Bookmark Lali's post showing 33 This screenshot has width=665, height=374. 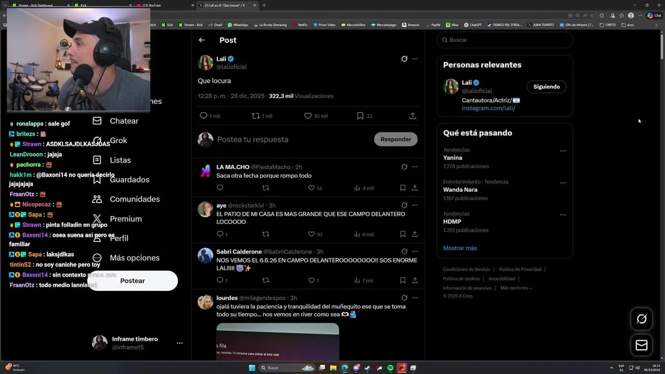(365, 116)
